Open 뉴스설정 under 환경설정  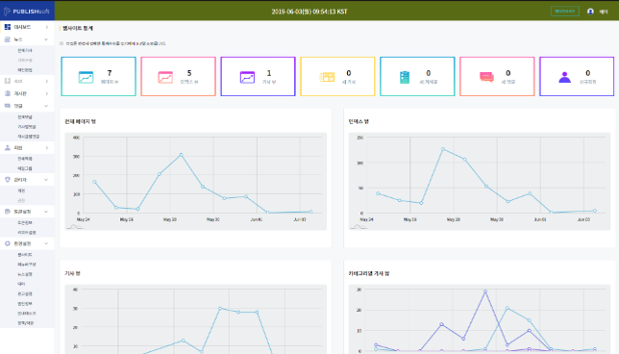pyautogui.click(x=25, y=274)
